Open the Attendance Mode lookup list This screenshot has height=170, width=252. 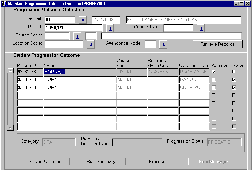pyautogui.click(x=163, y=45)
